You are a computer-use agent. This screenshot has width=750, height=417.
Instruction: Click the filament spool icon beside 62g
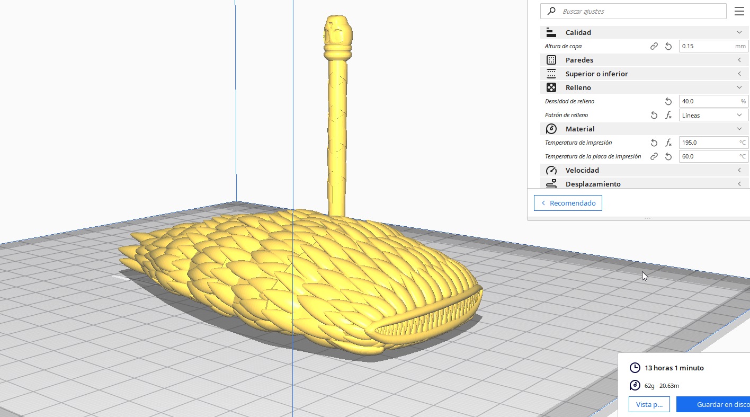[x=635, y=386]
